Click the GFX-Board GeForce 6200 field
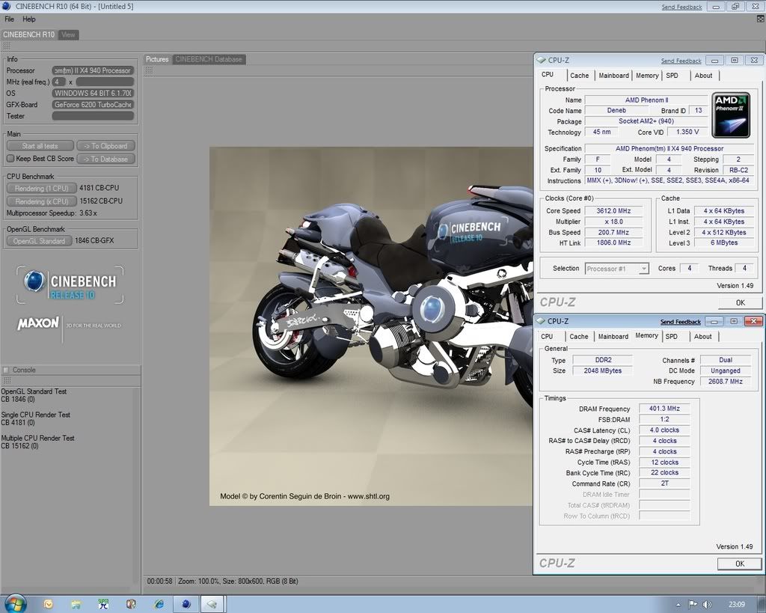The image size is (766, 613). click(x=93, y=105)
